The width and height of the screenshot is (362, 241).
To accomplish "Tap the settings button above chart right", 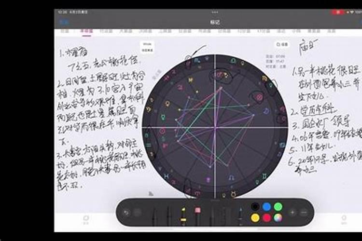I will click(282, 44).
